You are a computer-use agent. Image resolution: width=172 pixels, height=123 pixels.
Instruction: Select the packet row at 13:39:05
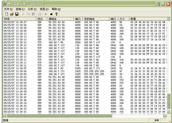85,74
